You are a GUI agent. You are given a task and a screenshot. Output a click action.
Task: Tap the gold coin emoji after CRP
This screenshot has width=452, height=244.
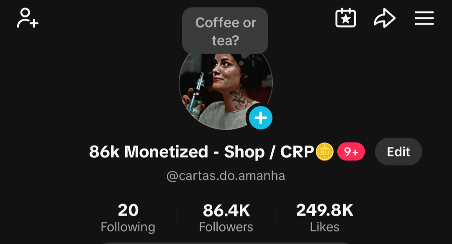(x=325, y=152)
